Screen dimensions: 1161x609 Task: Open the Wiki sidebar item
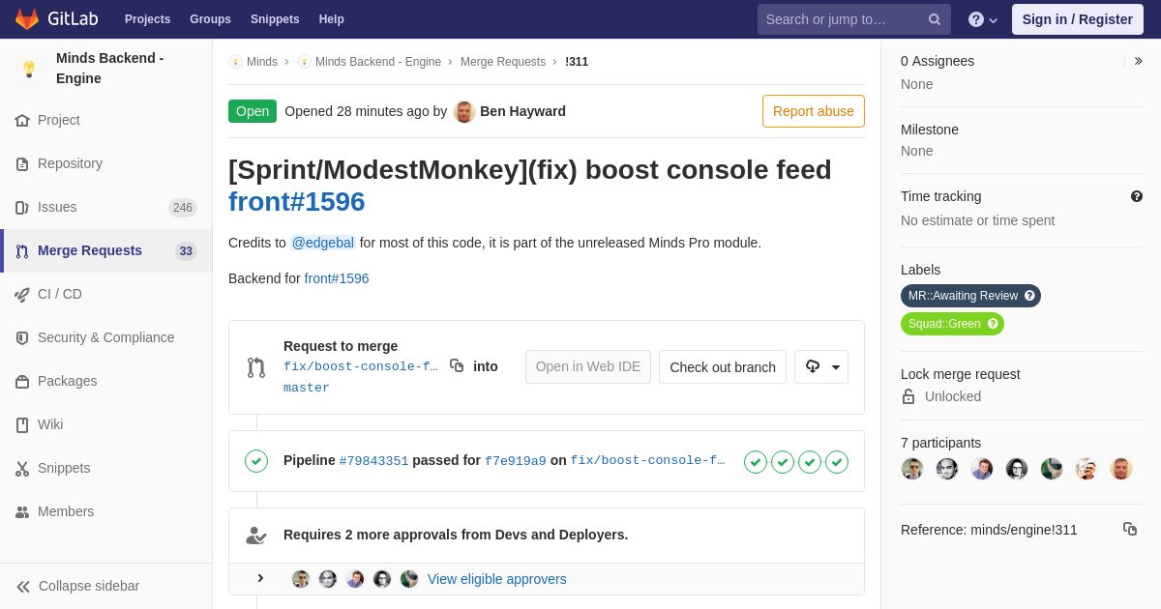(x=106, y=424)
